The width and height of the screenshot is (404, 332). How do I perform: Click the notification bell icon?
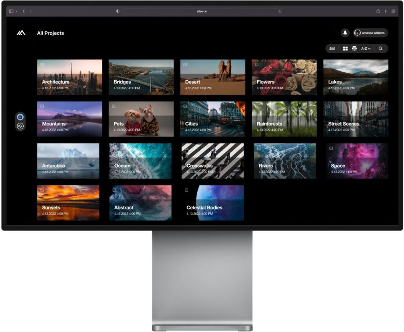(345, 33)
